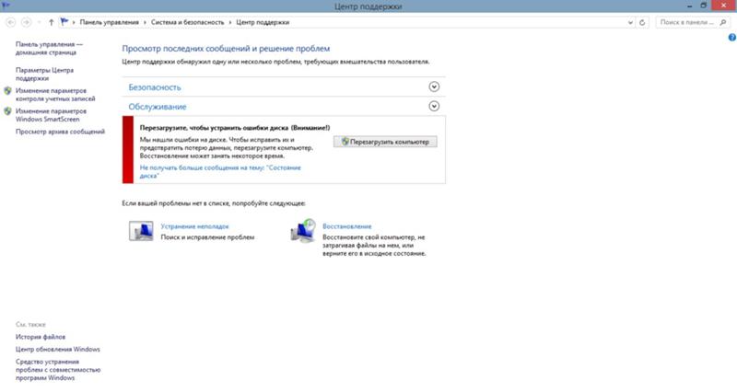
Task: Open Панель управления домашняя страница link
Action: pos(49,49)
